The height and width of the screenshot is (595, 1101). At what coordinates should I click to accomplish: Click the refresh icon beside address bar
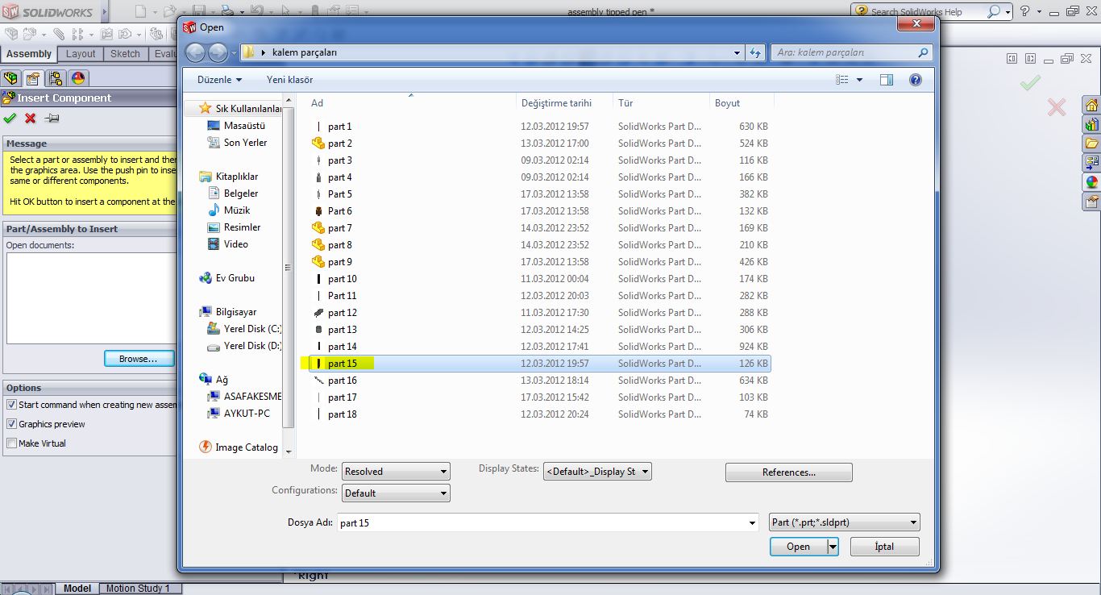click(x=755, y=52)
